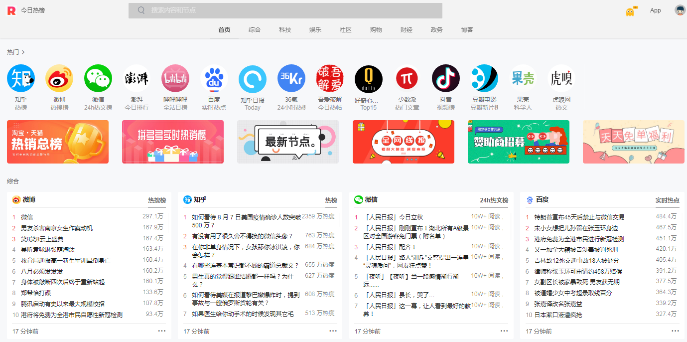
Task: Switch to the 首页 tab
Action: click(224, 30)
